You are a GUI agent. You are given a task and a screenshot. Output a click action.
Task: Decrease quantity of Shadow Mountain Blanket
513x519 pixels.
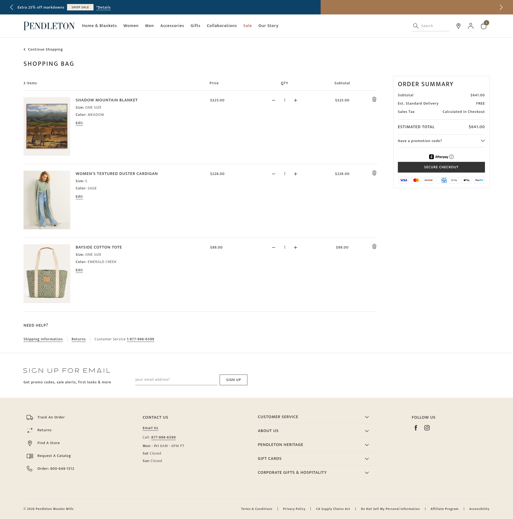pos(273,100)
